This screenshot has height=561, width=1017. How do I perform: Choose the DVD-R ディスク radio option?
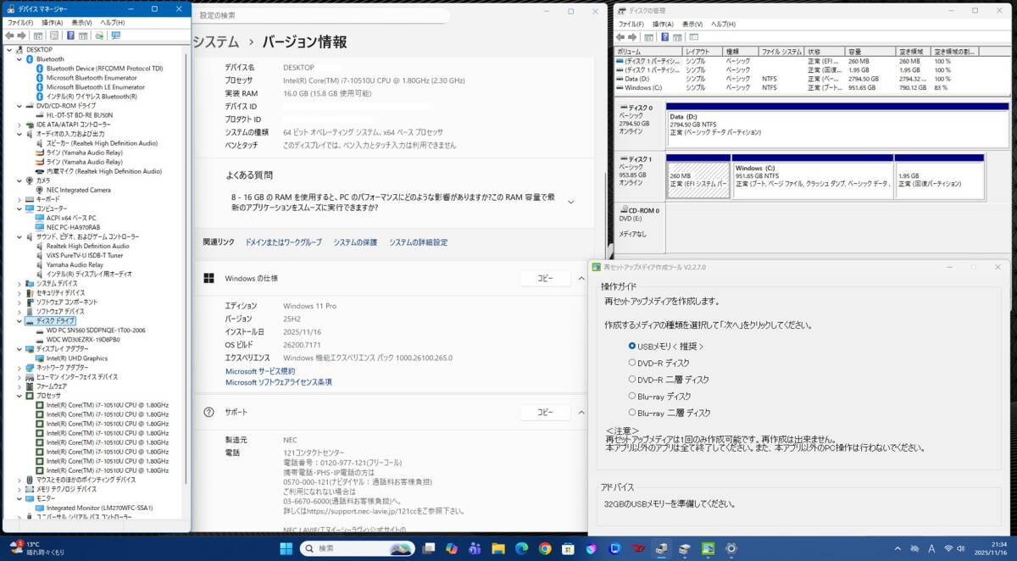(632, 363)
